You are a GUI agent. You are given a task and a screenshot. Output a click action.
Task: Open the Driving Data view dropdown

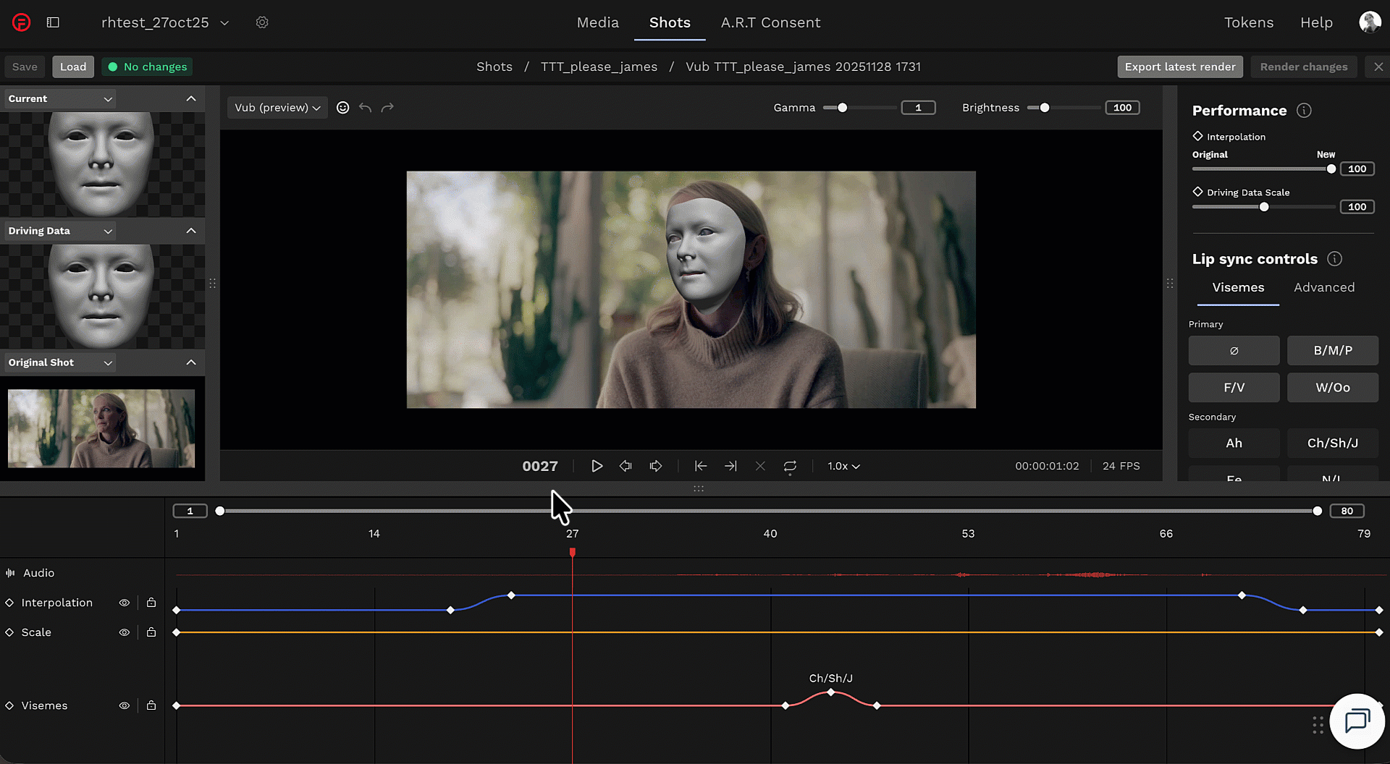tap(61, 231)
